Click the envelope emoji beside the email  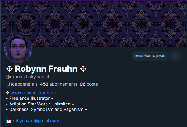coord(8,121)
